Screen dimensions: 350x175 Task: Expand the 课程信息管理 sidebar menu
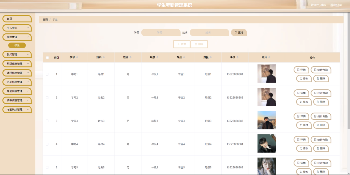click(17, 73)
